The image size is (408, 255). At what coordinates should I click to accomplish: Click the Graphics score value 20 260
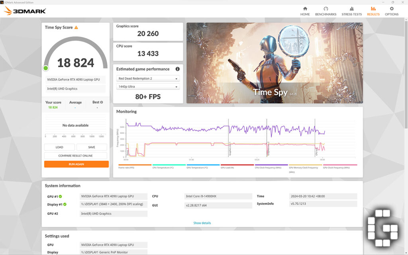coord(148,33)
